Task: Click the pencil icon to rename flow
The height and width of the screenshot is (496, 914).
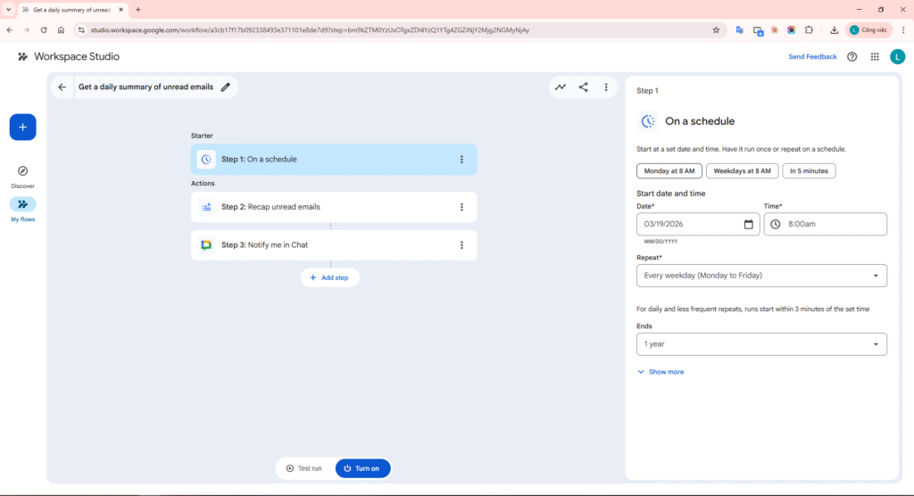Action: (226, 87)
